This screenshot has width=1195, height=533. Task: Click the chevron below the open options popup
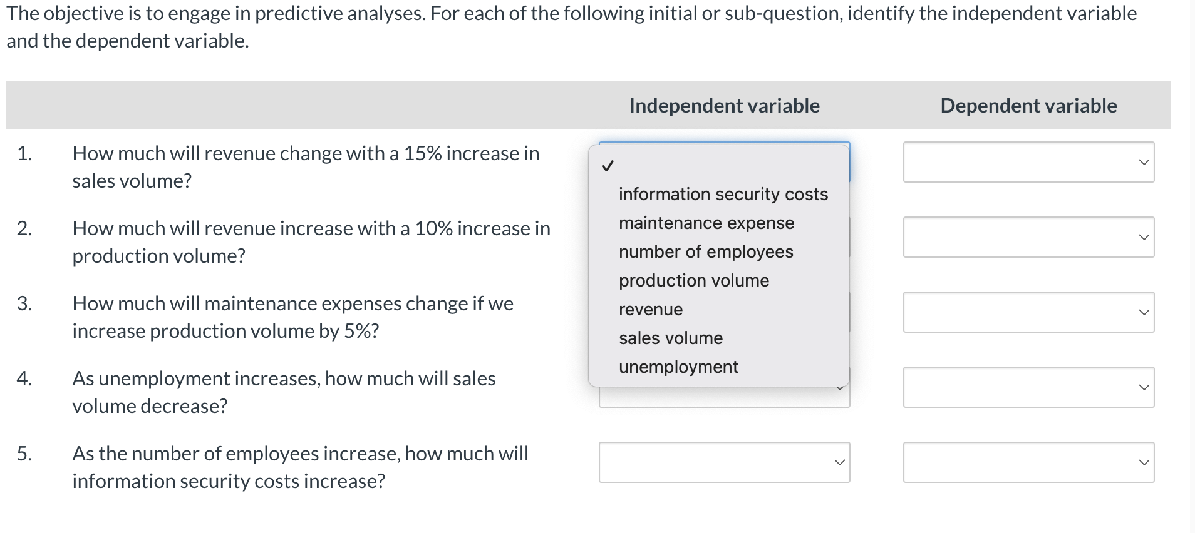(x=841, y=388)
